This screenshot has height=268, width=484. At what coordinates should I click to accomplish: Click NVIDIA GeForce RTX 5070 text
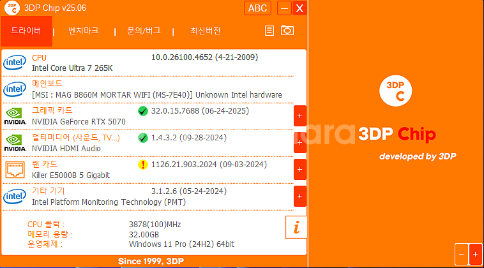79,122
